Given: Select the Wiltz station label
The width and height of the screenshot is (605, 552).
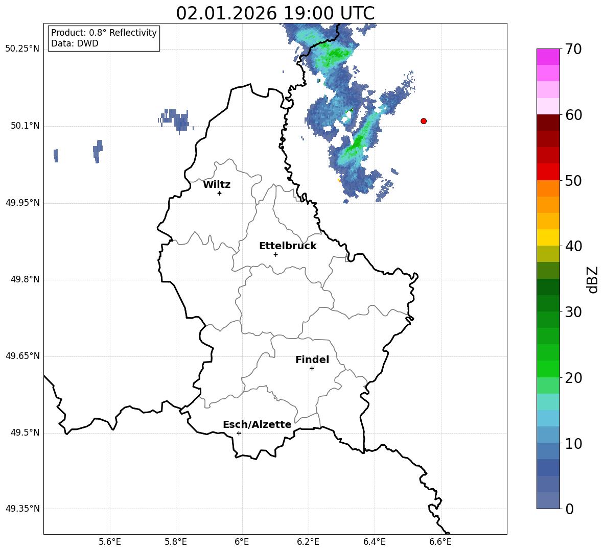Looking at the screenshot, I should pos(217,185).
